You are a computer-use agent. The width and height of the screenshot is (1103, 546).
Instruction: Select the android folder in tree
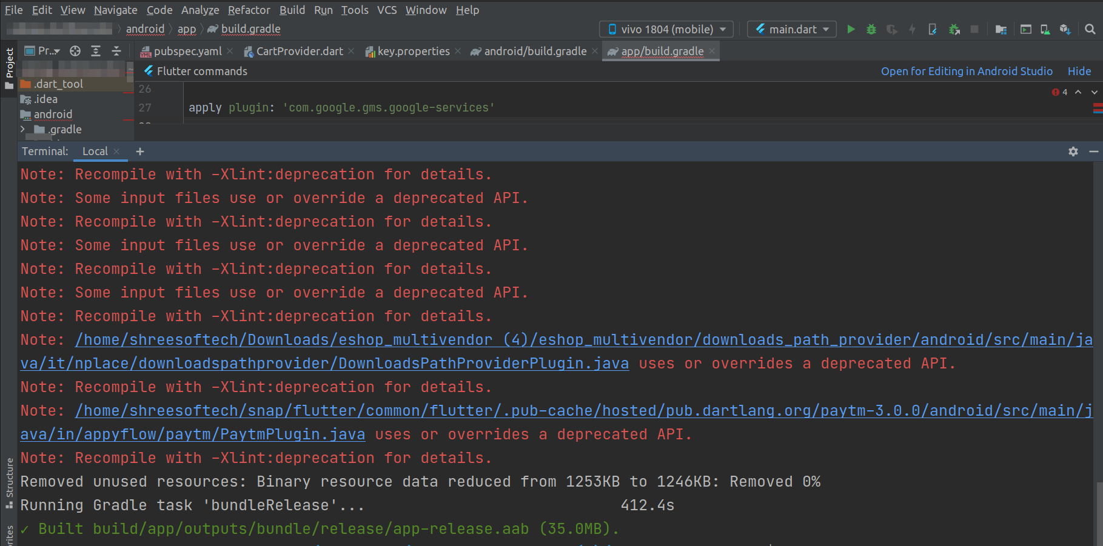coord(47,114)
